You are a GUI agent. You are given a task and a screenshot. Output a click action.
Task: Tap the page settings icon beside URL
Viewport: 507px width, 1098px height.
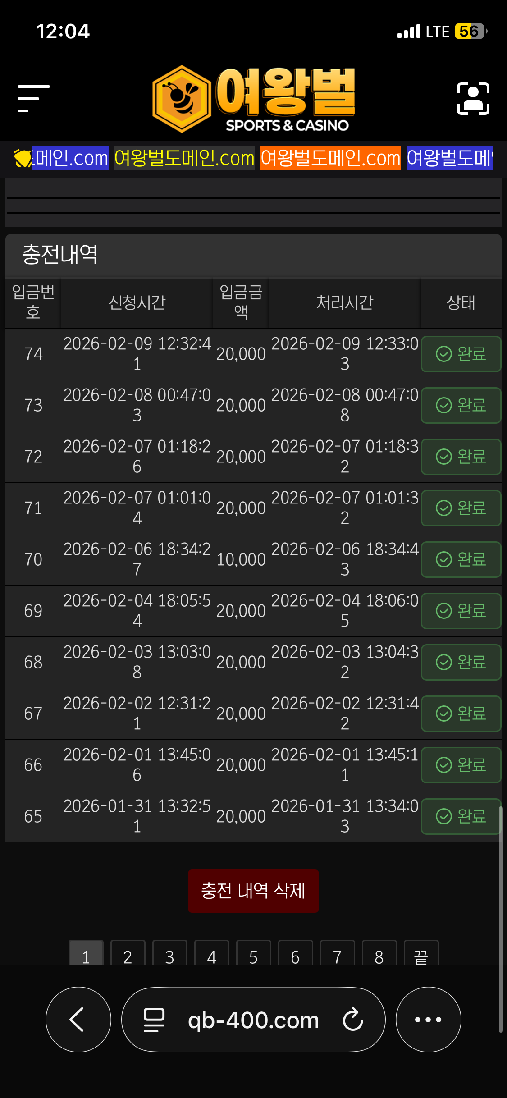[x=154, y=1020]
